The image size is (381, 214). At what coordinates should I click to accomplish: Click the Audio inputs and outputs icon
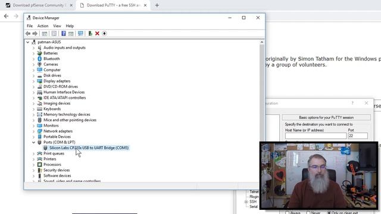pyautogui.click(x=40, y=48)
